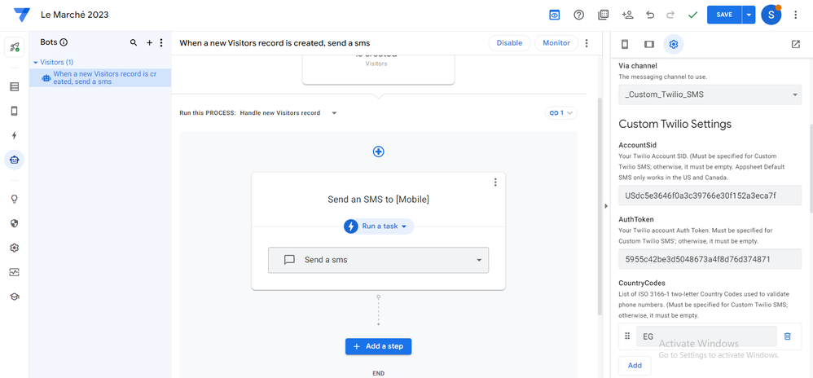Click the AppSheet logo icon
This screenshot has height=378, width=813.
click(x=21, y=15)
